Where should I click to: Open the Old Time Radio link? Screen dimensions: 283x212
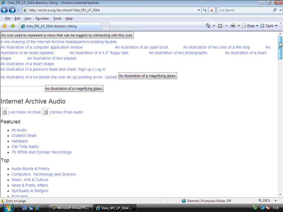pos(25,147)
